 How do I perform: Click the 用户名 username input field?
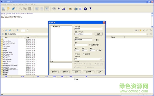[83, 40]
